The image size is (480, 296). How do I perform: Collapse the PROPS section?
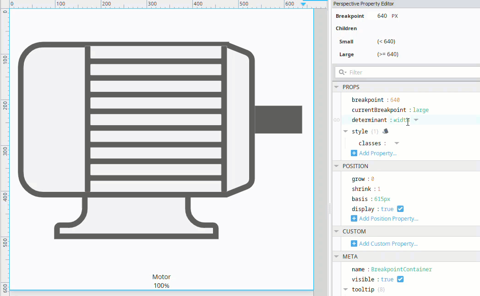click(x=337, y=87)
